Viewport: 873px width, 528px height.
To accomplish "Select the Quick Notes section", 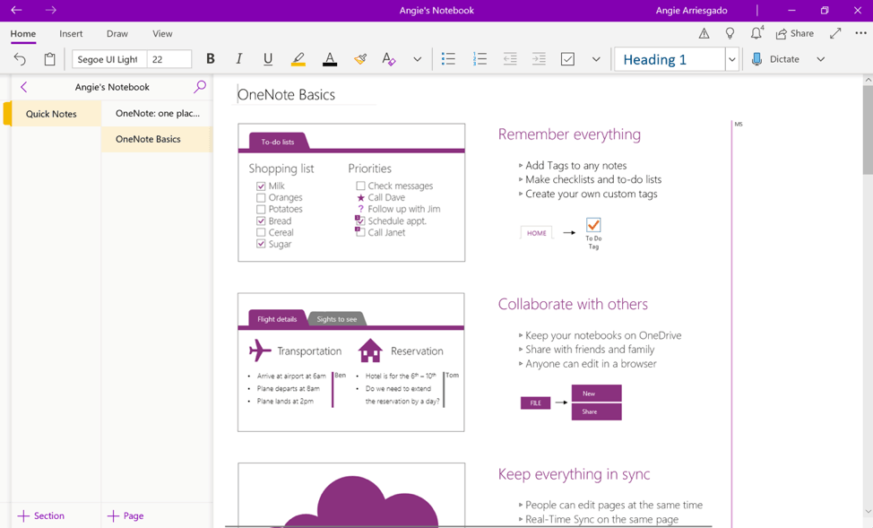I will click(x=52, y=114).
